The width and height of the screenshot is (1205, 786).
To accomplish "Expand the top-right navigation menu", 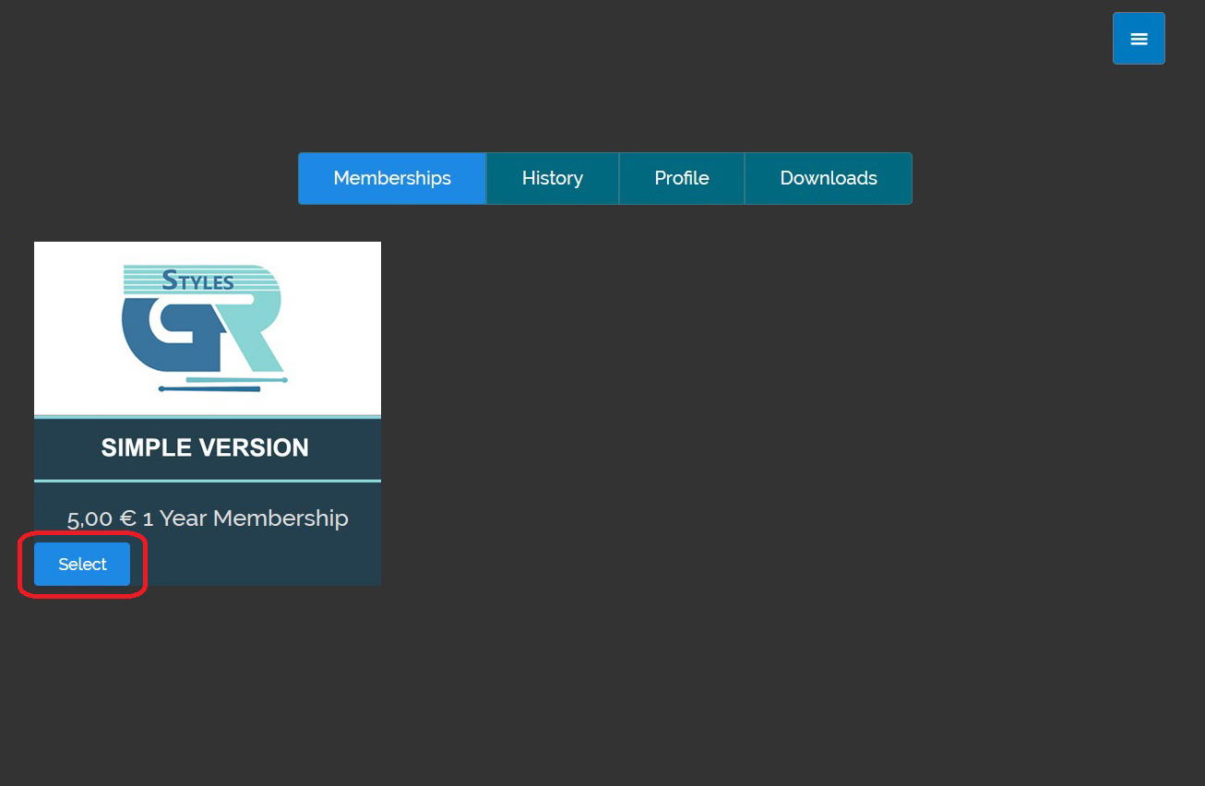I will point(1139,39).
